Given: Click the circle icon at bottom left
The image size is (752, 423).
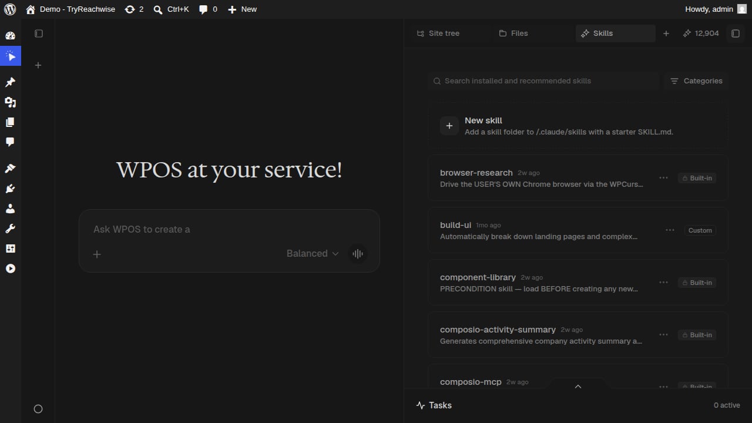Looking at the screenshot, I should click(38, 409).
